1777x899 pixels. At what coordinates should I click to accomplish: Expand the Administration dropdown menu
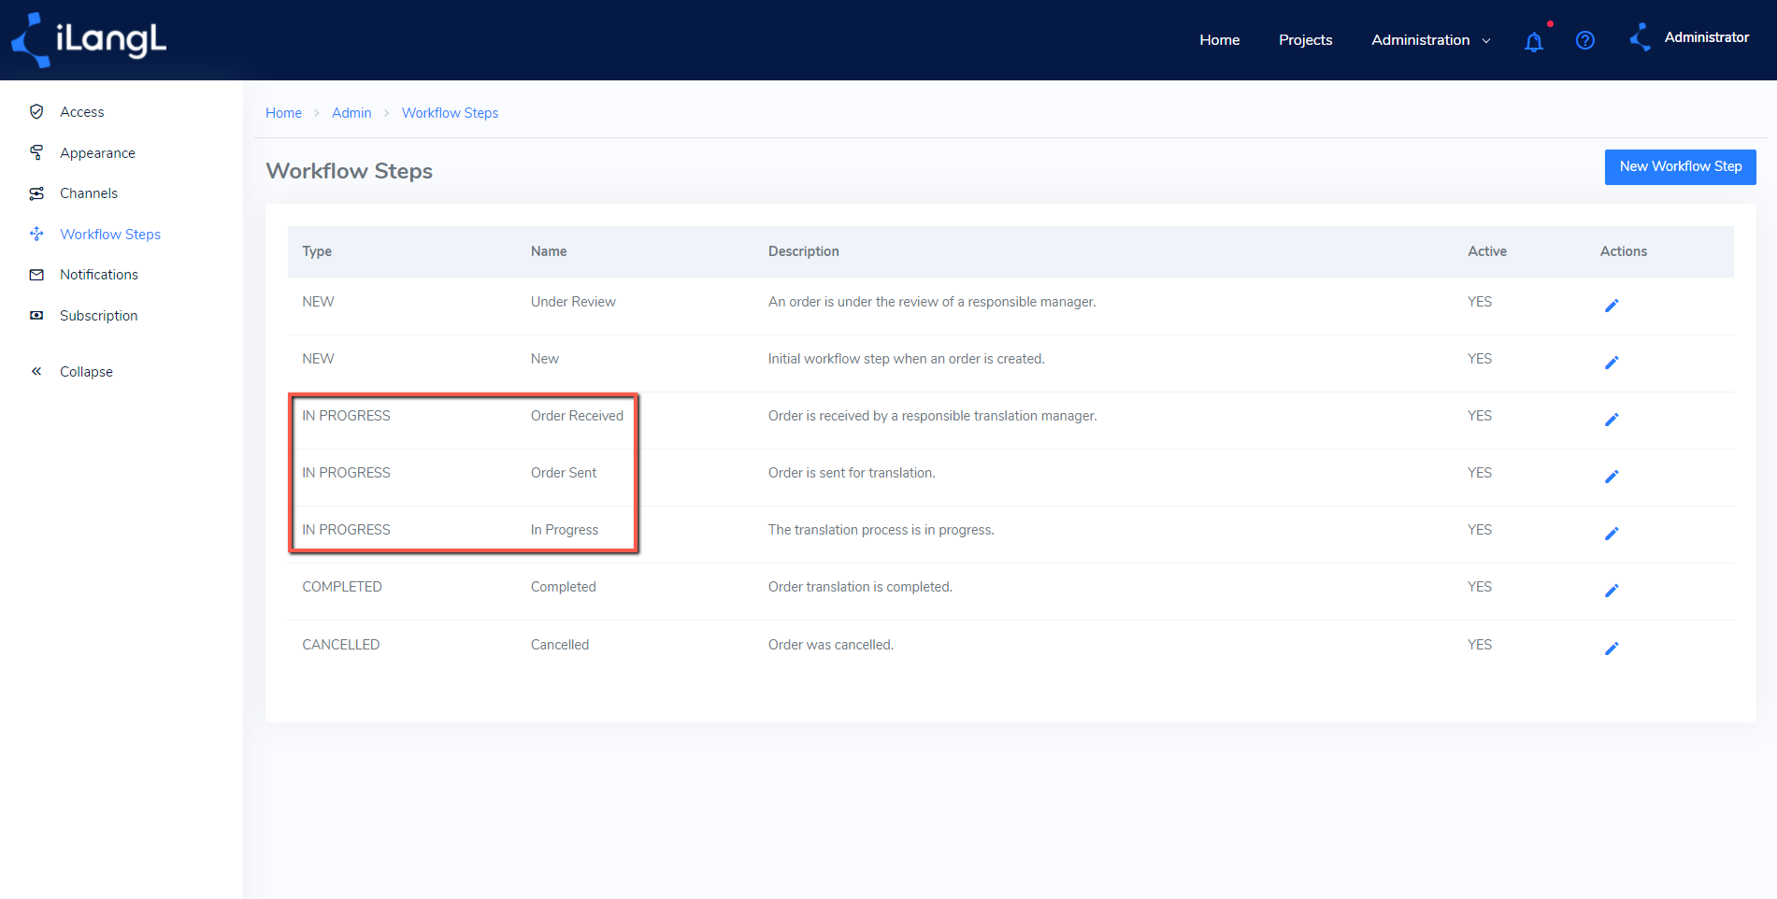pos(1431,40)
